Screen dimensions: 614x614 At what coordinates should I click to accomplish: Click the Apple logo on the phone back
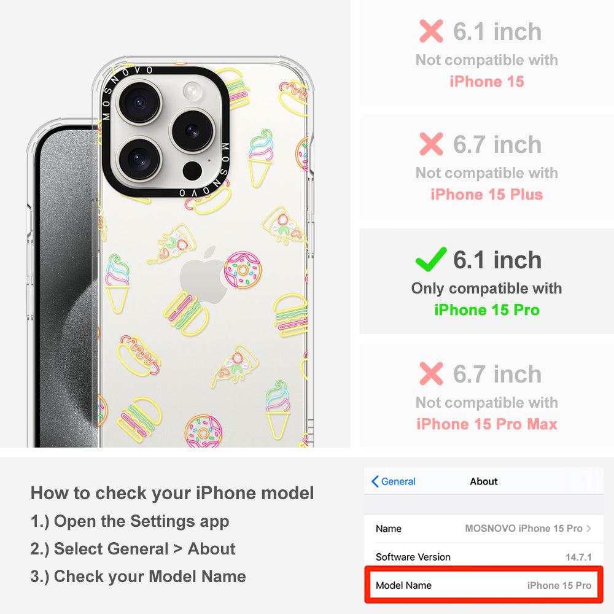204,275
